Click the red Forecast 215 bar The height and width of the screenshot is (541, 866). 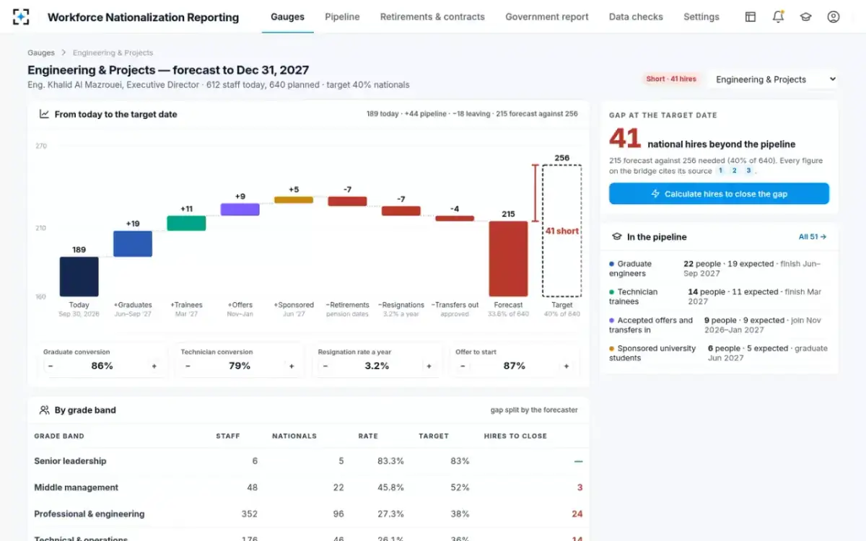click(x=508, y=259)
